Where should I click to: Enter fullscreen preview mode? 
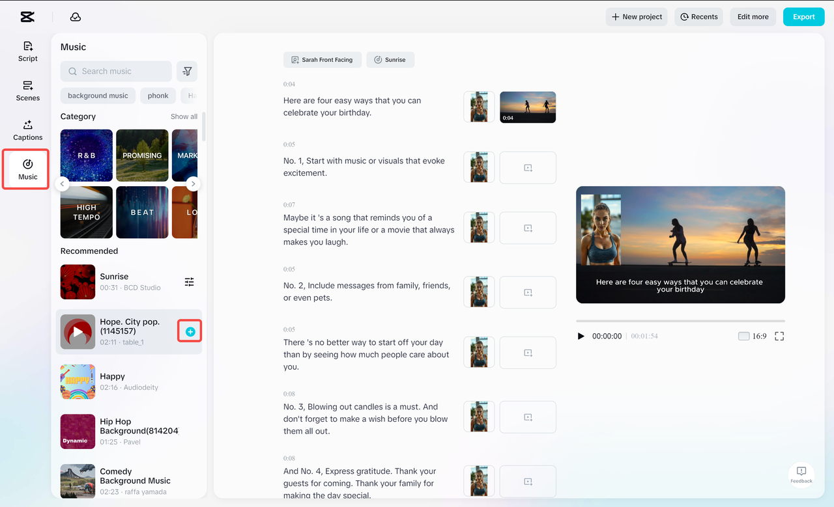pyautogui.click(x=779, y=336)
